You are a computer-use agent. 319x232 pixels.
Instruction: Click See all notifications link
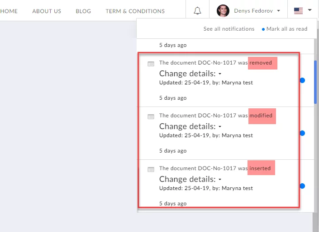pos(229,29)
